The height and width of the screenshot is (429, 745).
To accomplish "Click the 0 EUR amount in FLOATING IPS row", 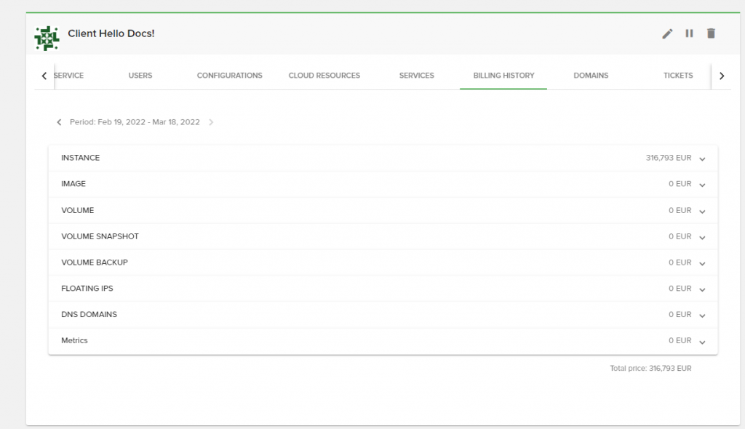I will [x=680, y=289].
